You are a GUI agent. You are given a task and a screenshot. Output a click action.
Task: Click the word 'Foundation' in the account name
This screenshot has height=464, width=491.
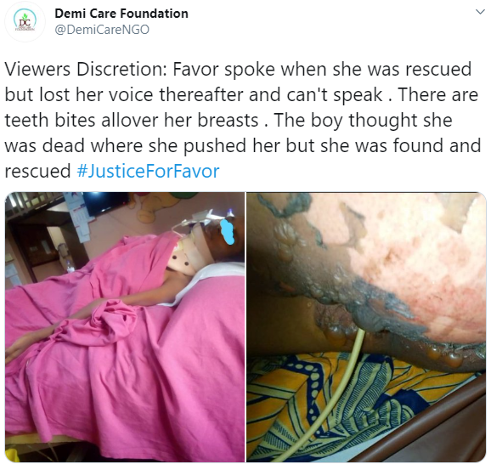coord(154,14)
